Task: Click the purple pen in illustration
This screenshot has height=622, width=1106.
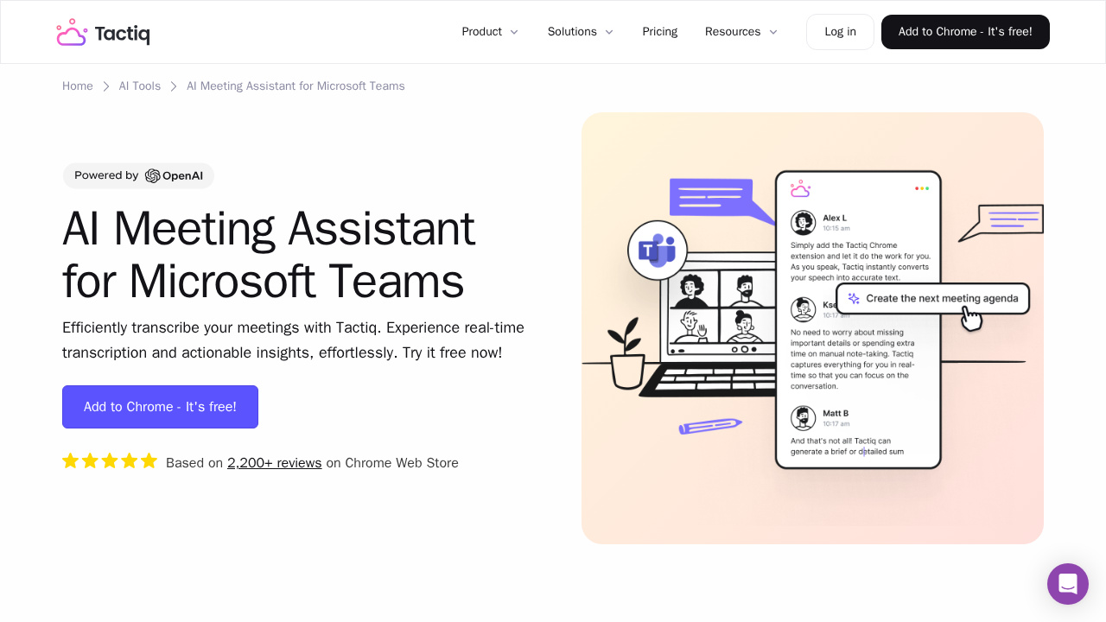Action: point(710,426)
